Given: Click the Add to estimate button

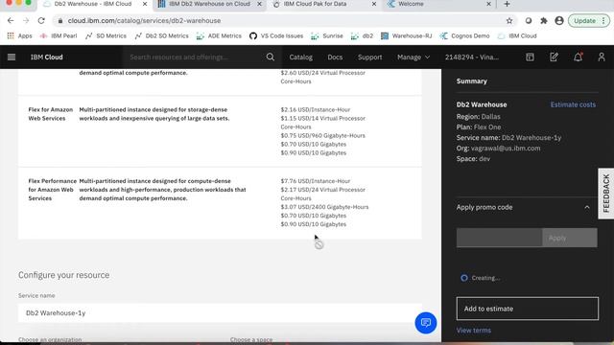Looking at the screenshot, I should [527, 309].
